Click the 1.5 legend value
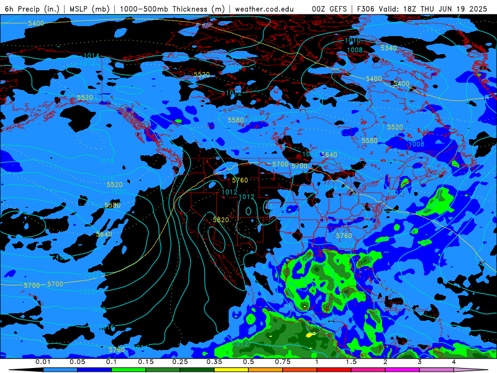 [x=351, y=362]
